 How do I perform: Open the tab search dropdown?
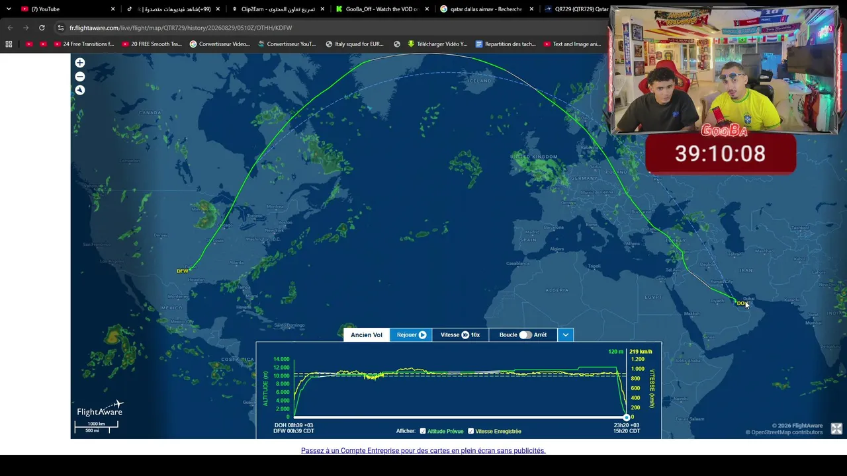point(9,9)
